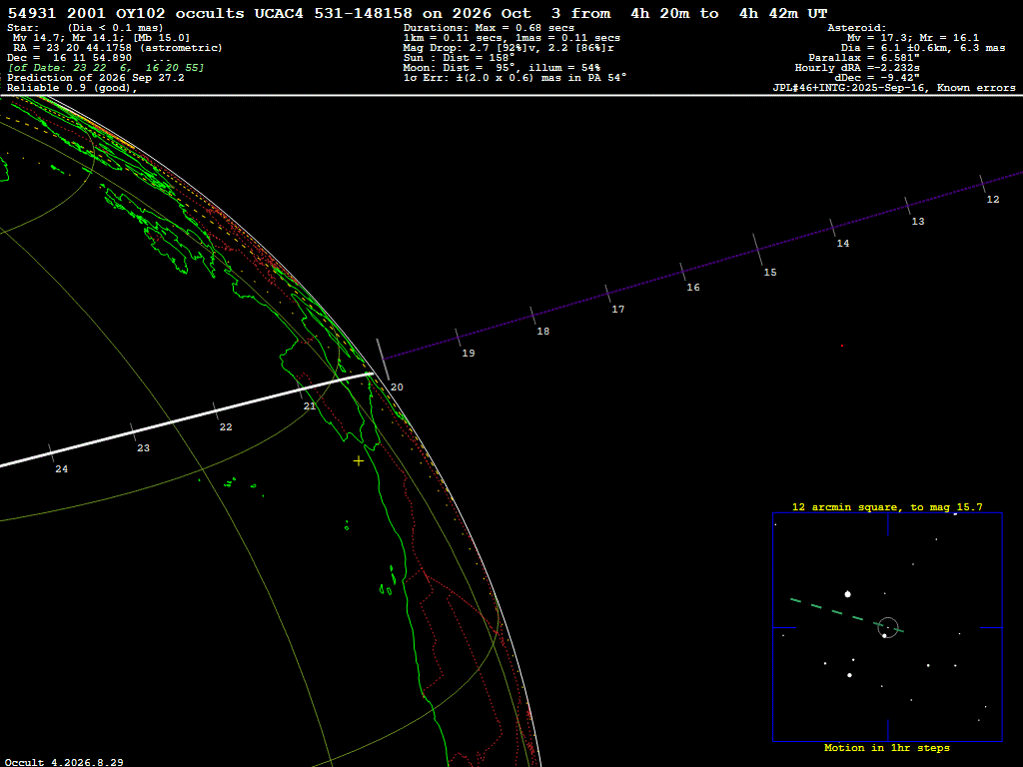Click the green dashed asteroid motion line
Image resolution: width=1023 pixels, height=767 pixels.
click(846, 615)
